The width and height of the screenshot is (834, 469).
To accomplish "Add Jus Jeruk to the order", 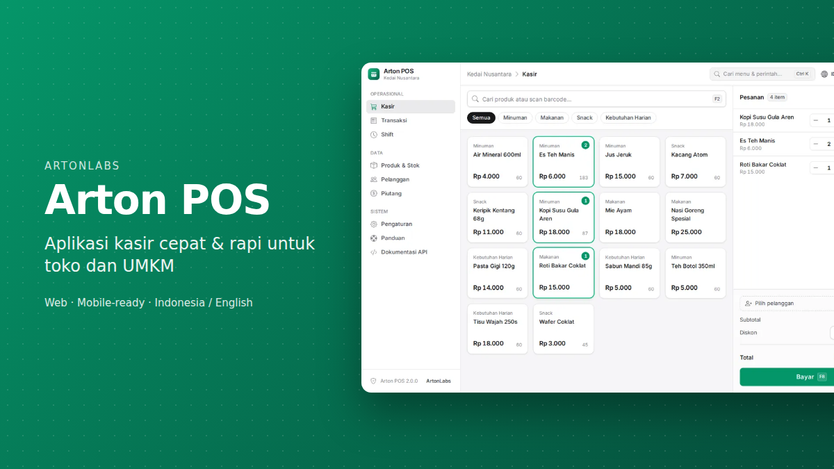I will [630, 162].
